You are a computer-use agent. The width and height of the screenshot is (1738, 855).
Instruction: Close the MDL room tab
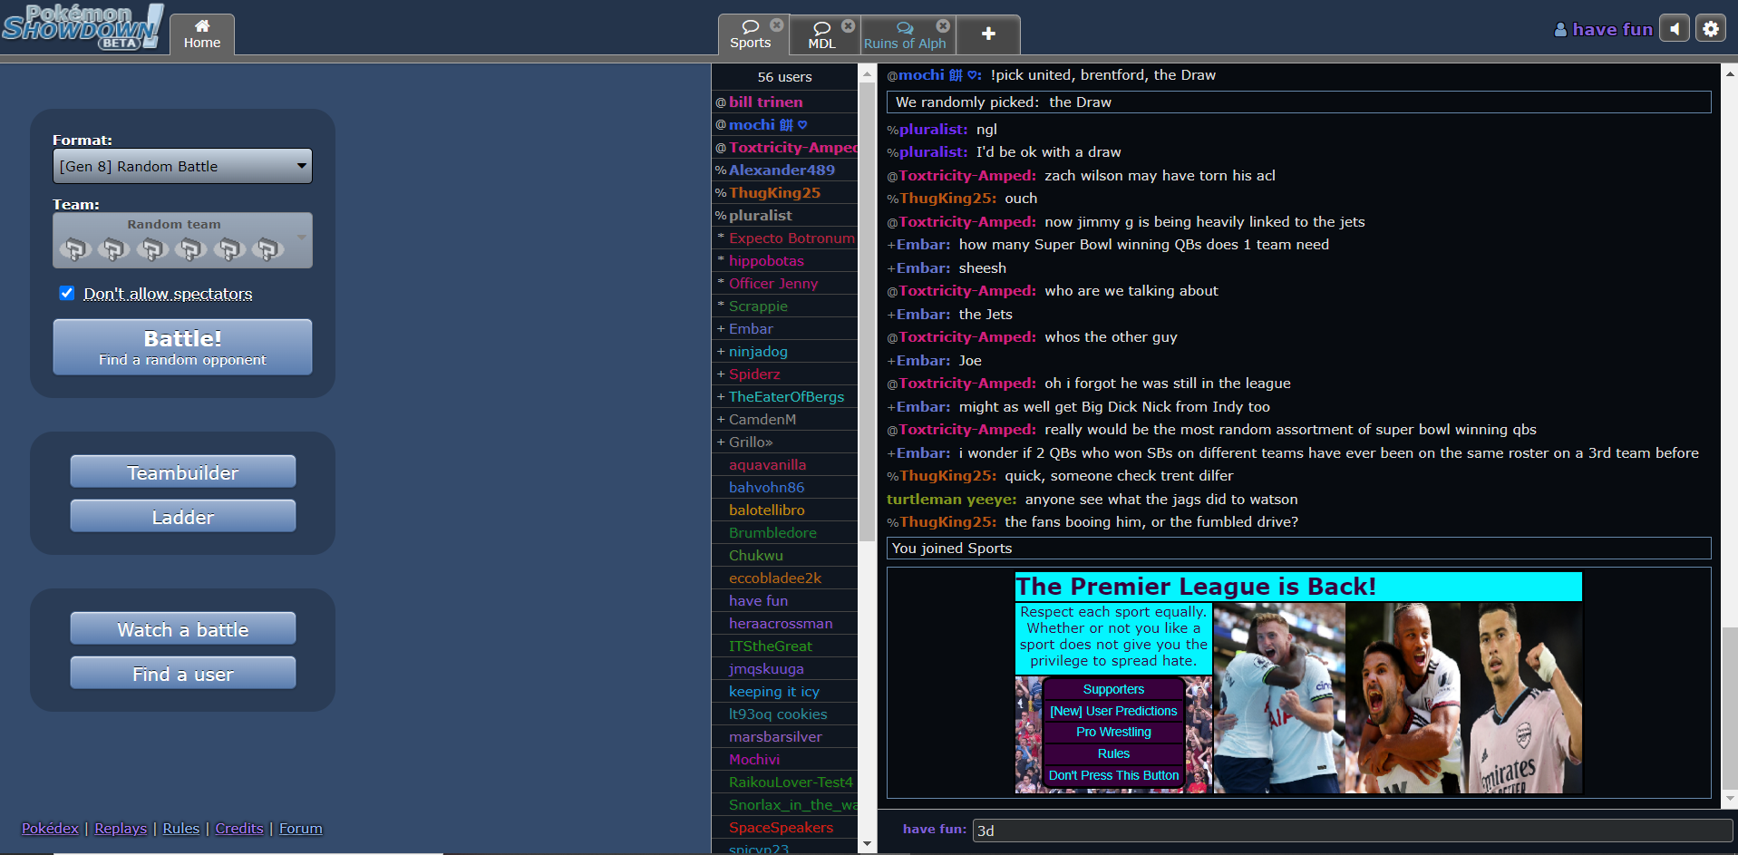pos(848,25)
